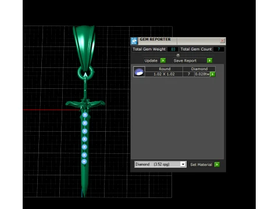Click the green arrow next to Save Report
The width and height of the screenshot is (279, 209).
[x=209, y=60]
